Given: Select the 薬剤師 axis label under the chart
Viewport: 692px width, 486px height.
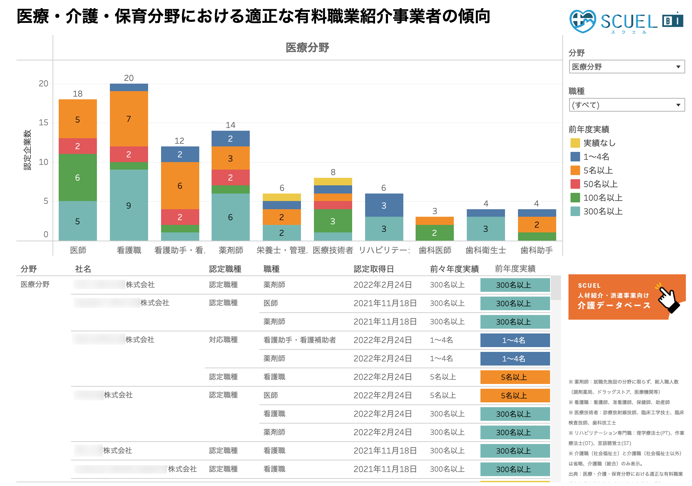Looking at the screenshot, I should [x=231, y=250].
